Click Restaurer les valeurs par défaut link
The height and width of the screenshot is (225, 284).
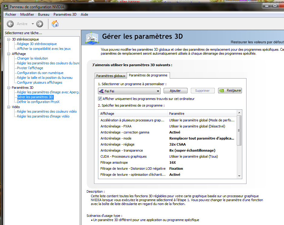257,42
